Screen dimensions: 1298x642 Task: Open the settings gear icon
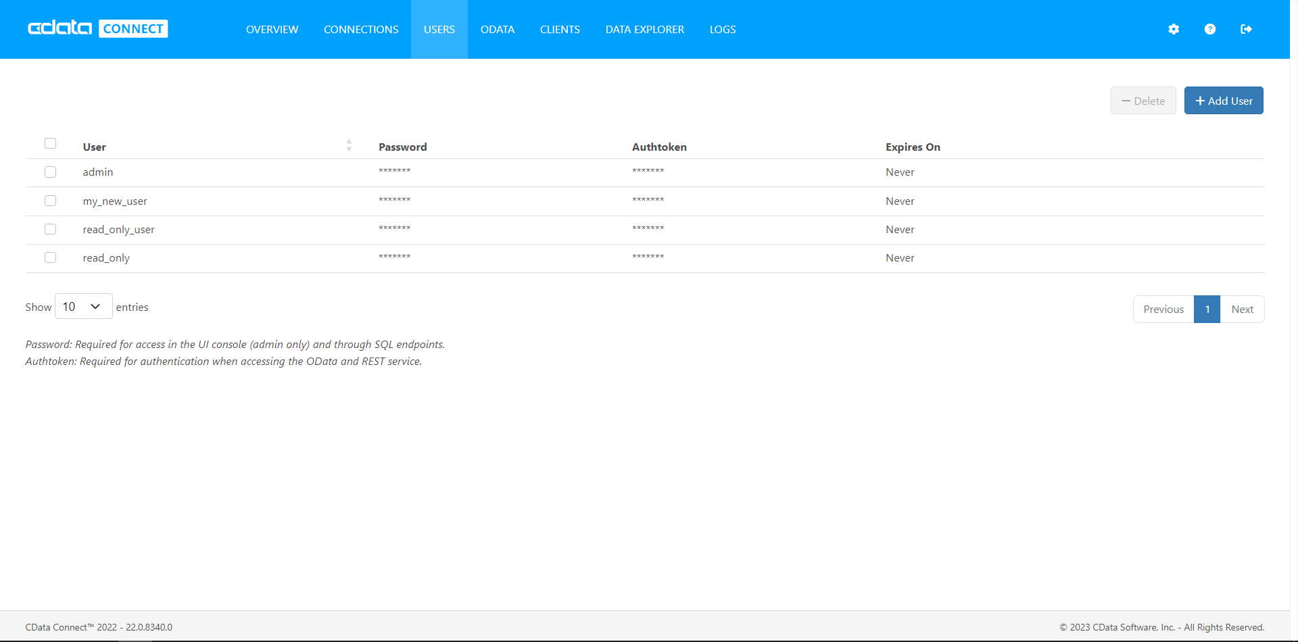pos(1174,29)
